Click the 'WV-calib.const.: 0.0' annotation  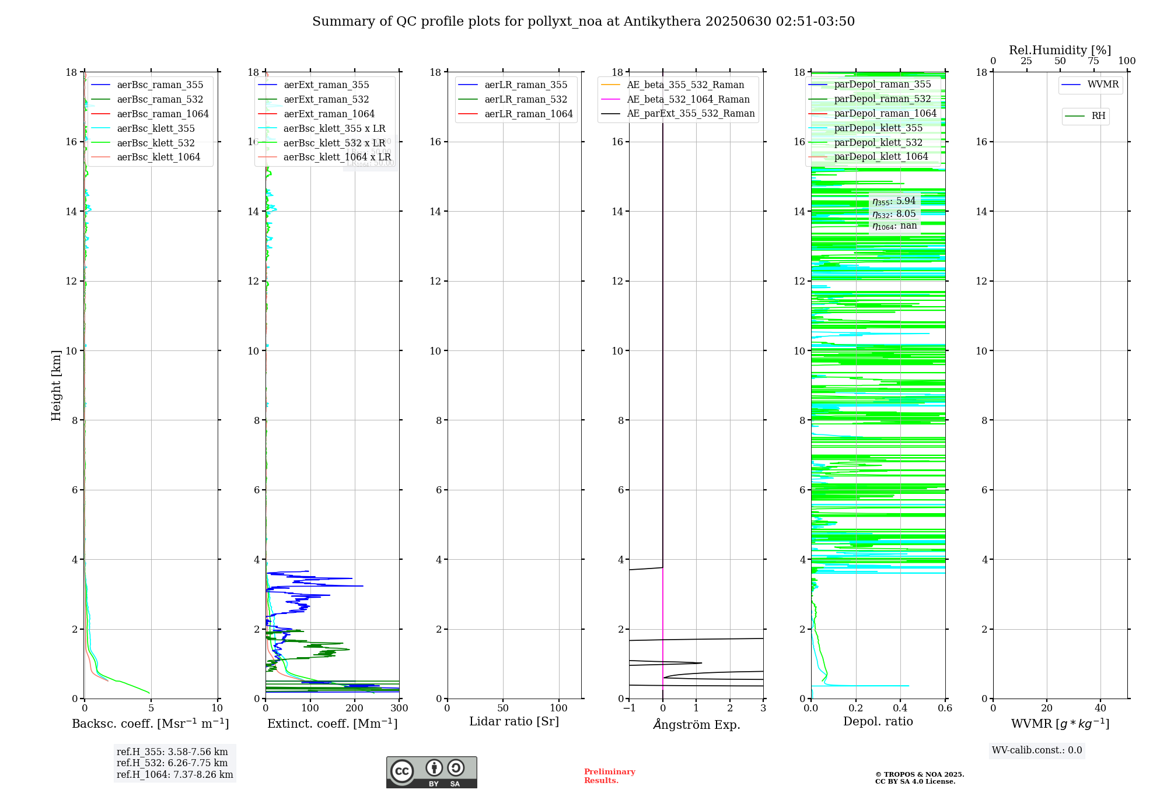tap(1037, 750)
